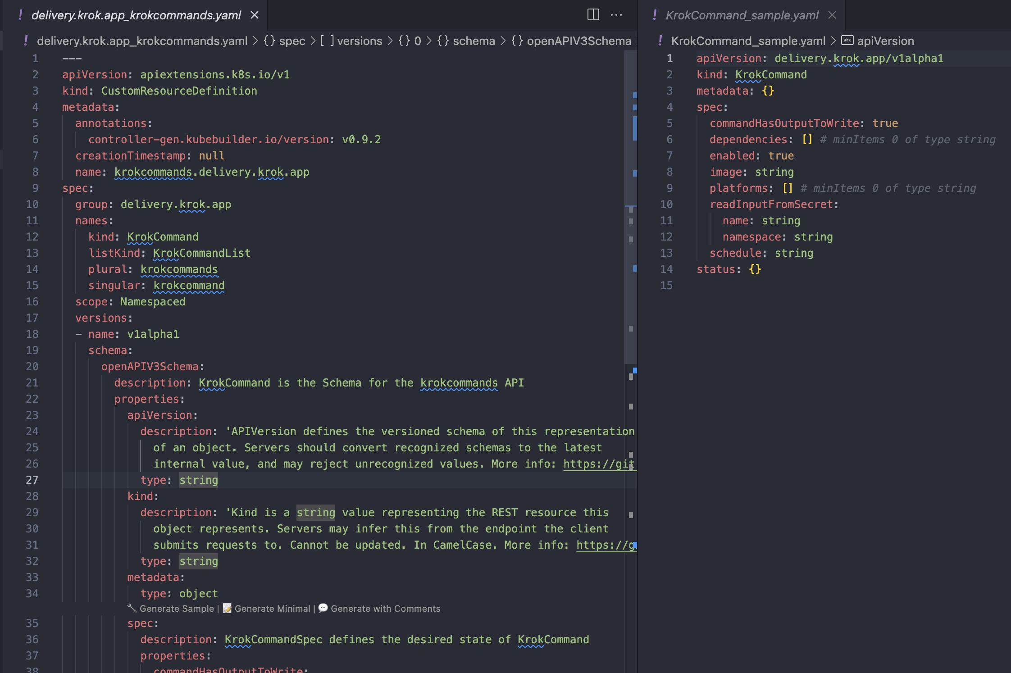Viewport: 1011px width, 673px height.
Task: Click 'enabled' key in sample file
Action: point(732,156)
